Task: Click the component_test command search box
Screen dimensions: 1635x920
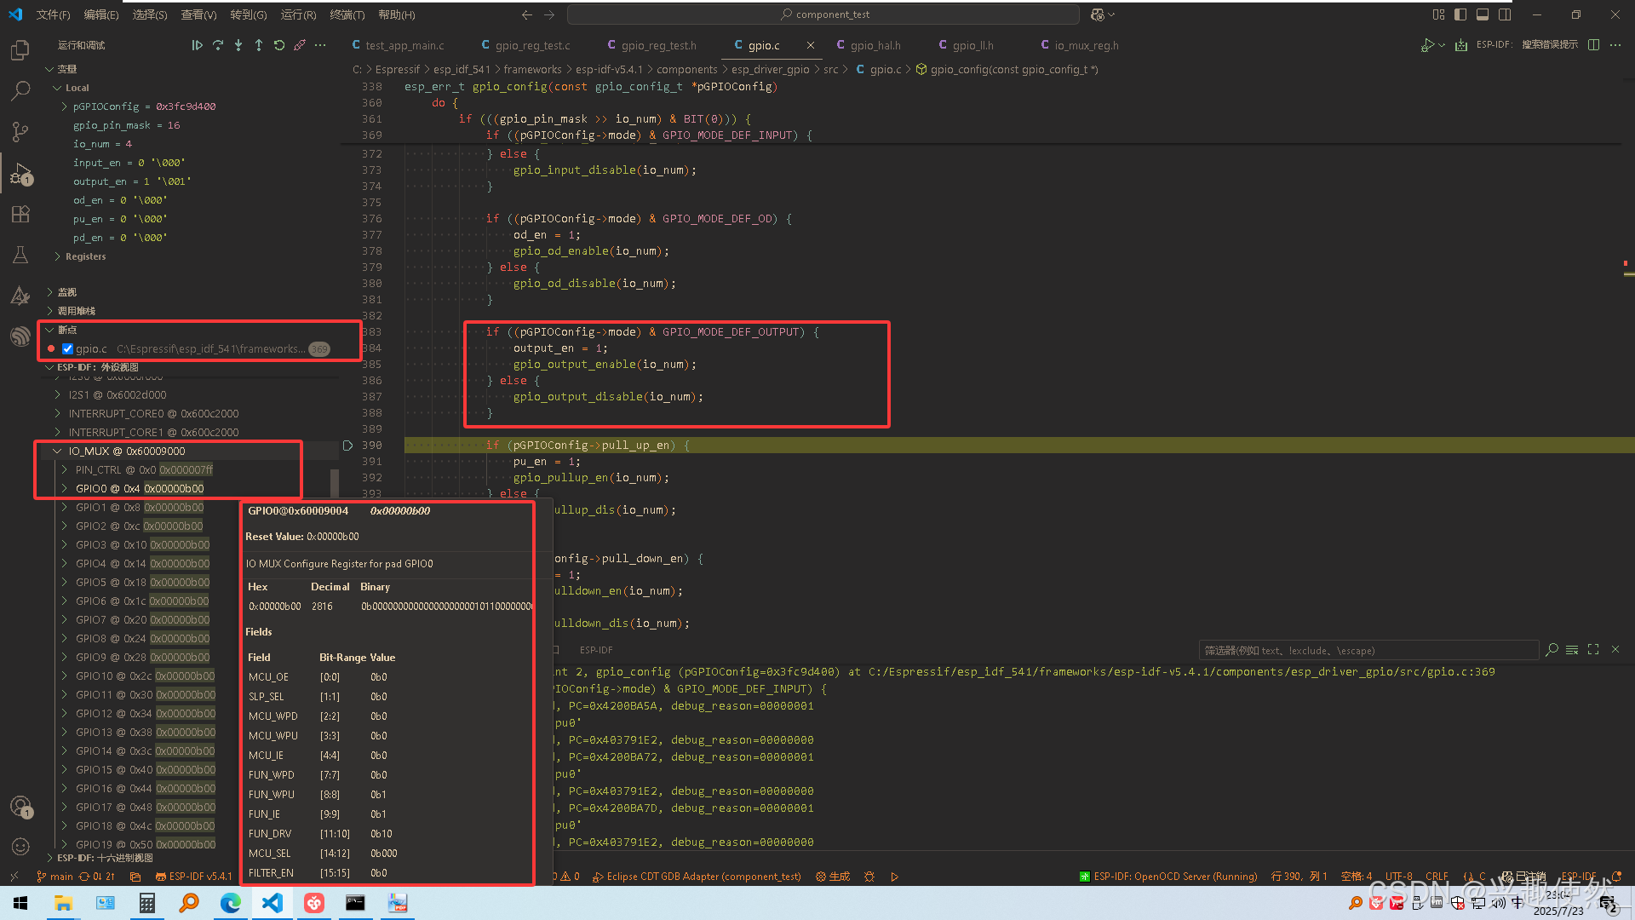Action: 823,14
